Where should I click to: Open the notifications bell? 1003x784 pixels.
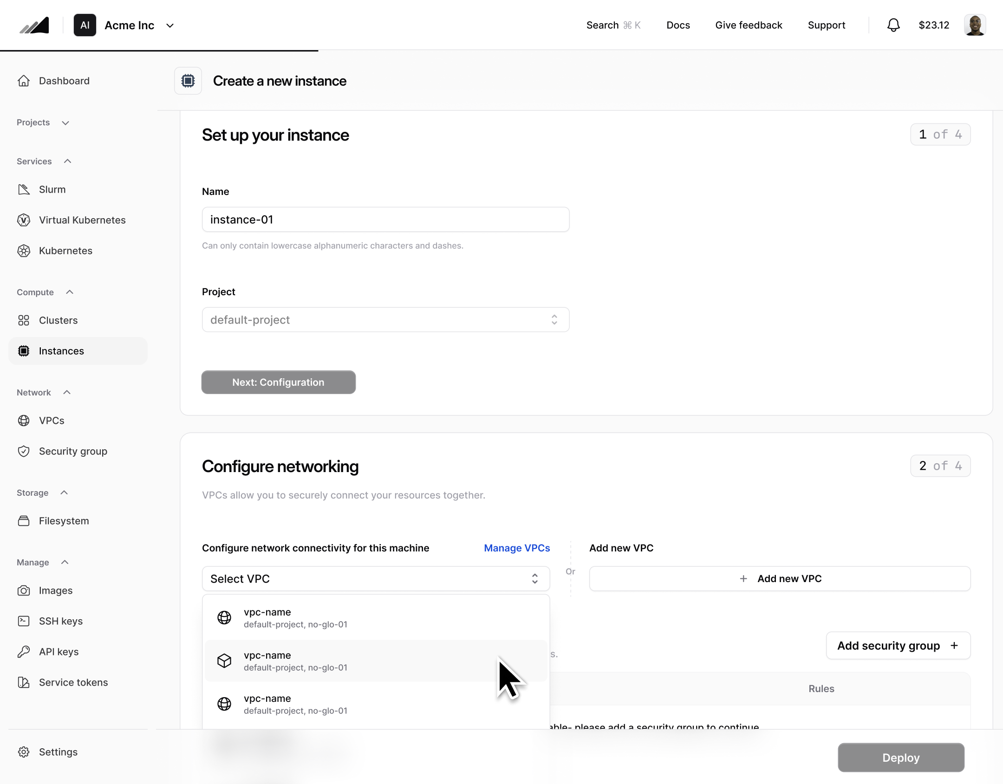893,25
